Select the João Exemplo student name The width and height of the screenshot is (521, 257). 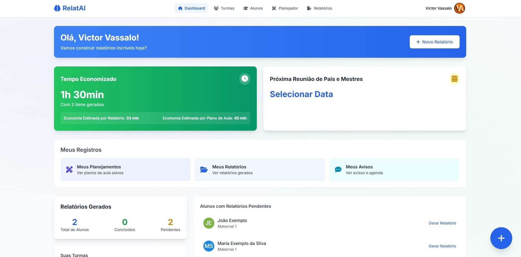click(x=232, y=220)
